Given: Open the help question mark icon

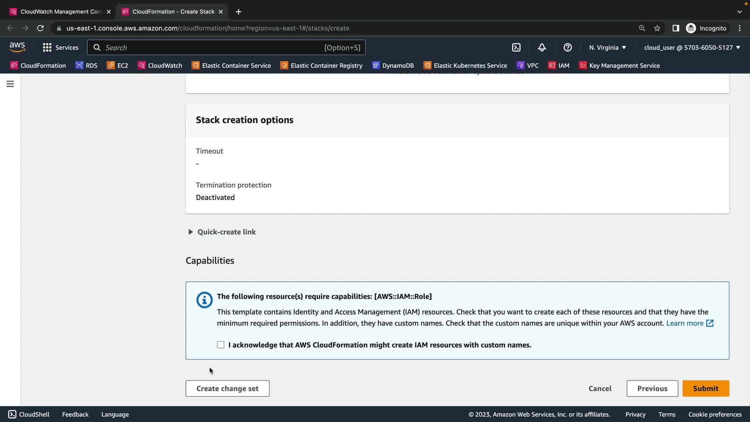Looking at the screenshot, I should pos(568,47).
